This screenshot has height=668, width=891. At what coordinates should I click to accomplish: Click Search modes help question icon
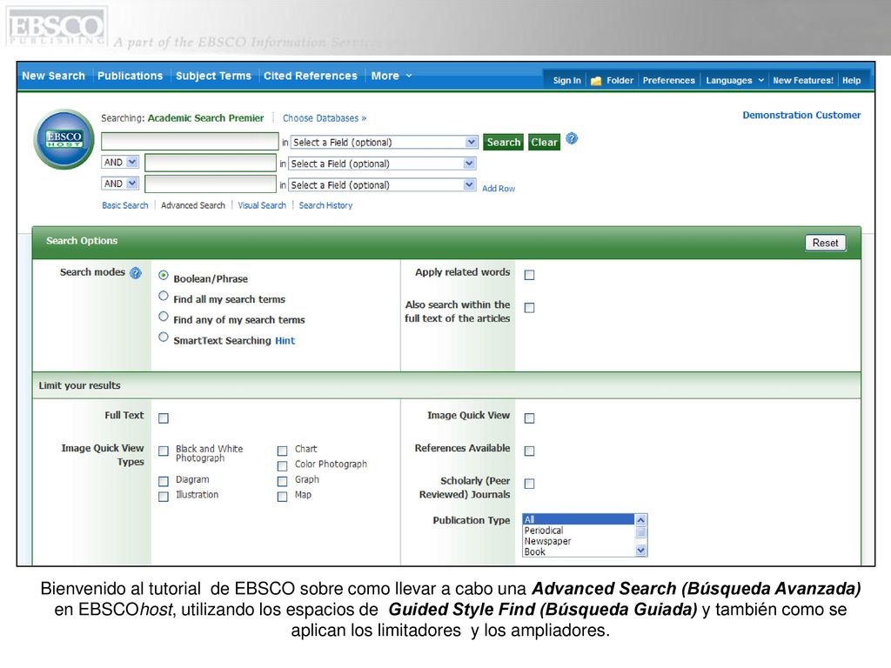135,273
